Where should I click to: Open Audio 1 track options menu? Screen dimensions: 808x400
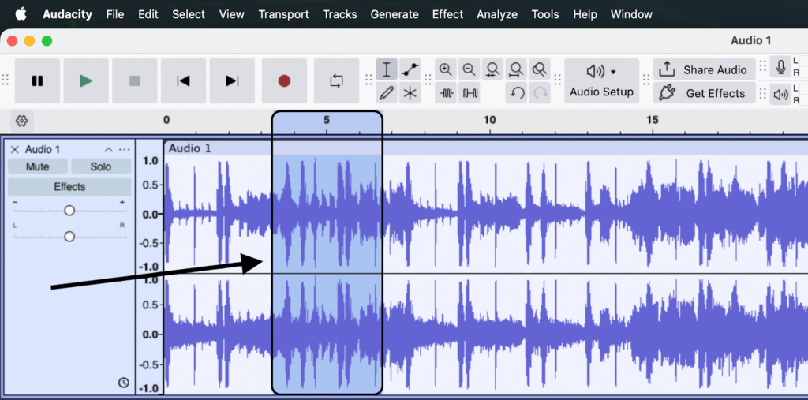124,149
